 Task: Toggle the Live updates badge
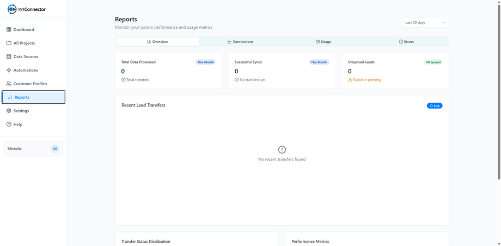435,106
